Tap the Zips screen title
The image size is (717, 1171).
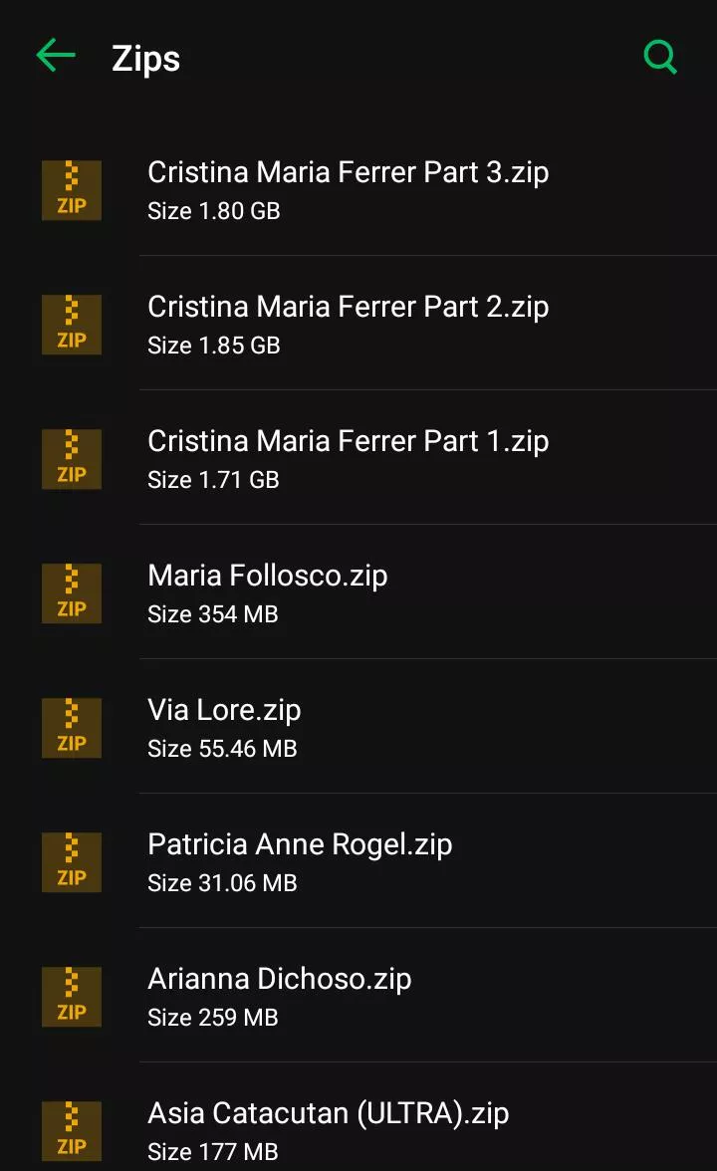coord(145,59)
